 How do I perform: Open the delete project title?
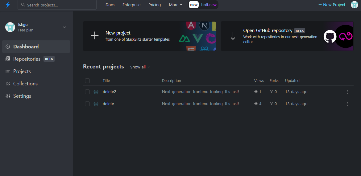point(108,104)
